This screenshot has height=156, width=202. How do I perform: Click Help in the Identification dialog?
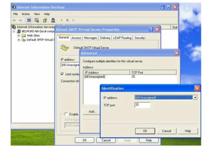(188, 131)
